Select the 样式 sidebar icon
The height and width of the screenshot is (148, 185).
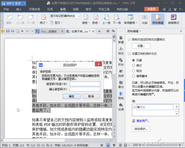[121, 51]
